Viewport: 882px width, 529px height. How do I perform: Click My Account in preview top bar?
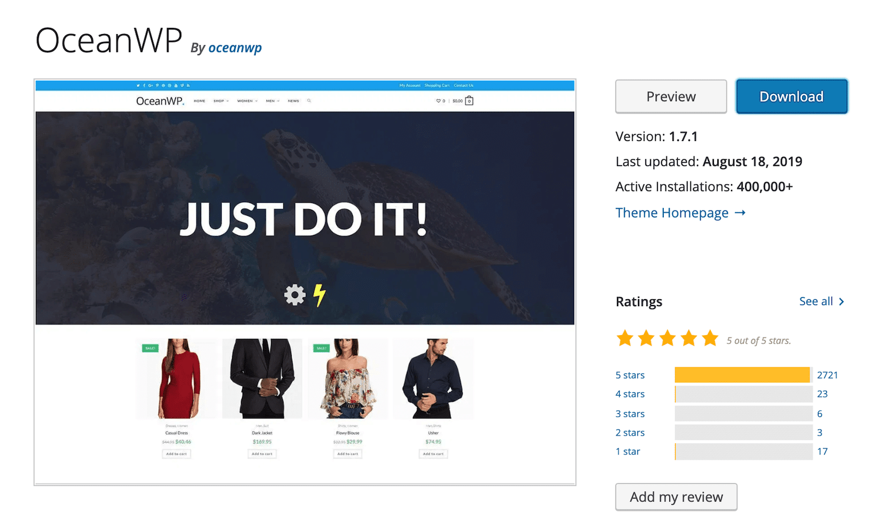coord(410,85)
